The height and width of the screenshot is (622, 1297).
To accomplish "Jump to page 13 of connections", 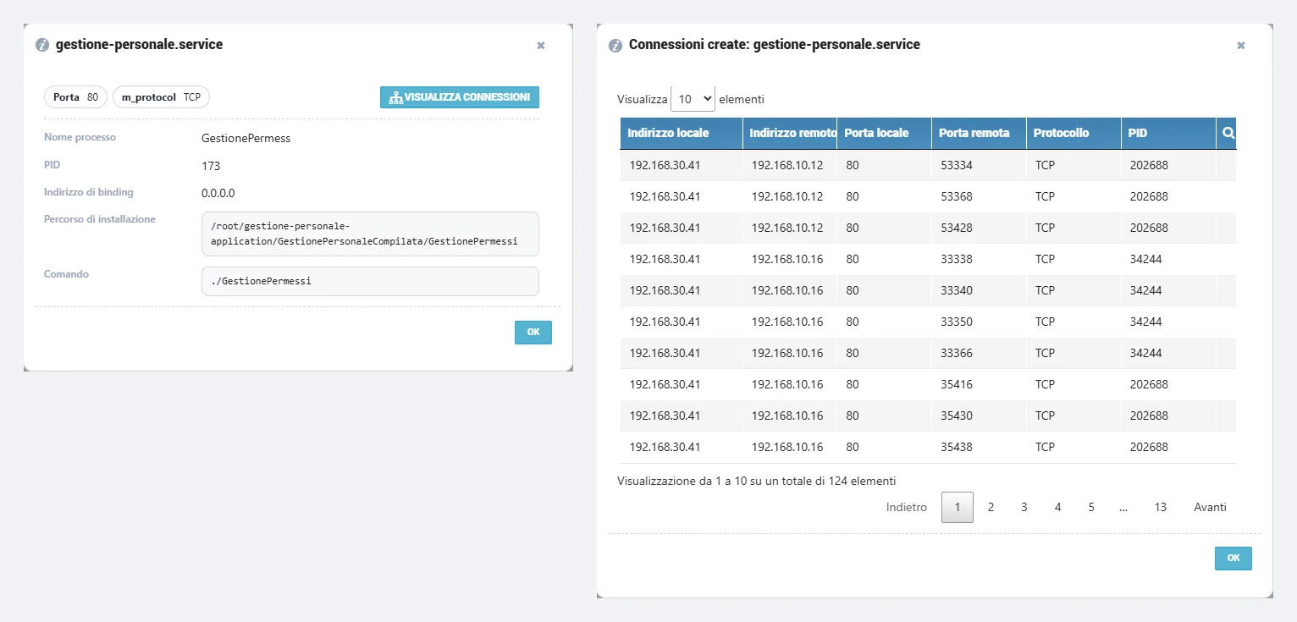I will 1160,508.
